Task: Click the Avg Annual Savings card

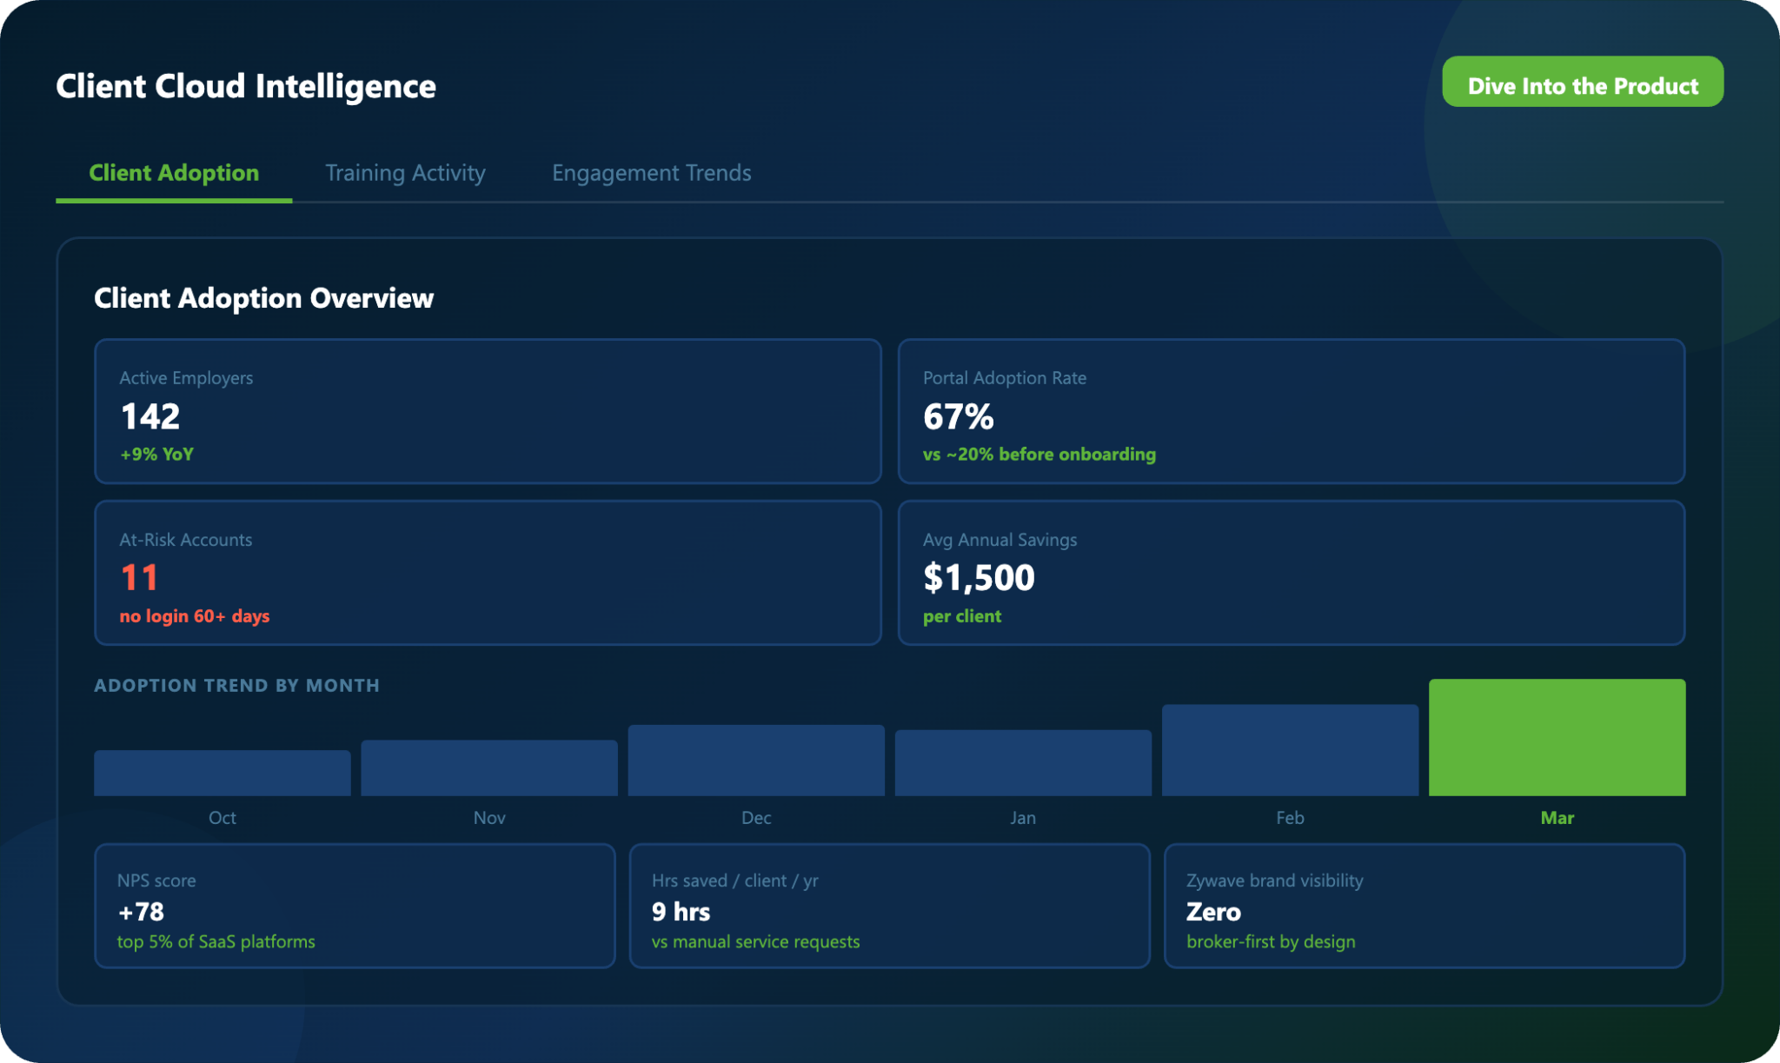Action: coord(1291,573)
